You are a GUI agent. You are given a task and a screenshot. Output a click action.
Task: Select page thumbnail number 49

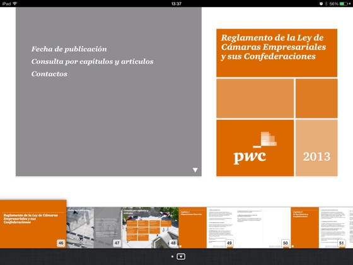click(x=207, y=228)
